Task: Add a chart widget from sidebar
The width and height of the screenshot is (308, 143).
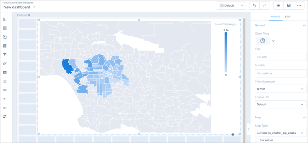Action: pos(5,19)
